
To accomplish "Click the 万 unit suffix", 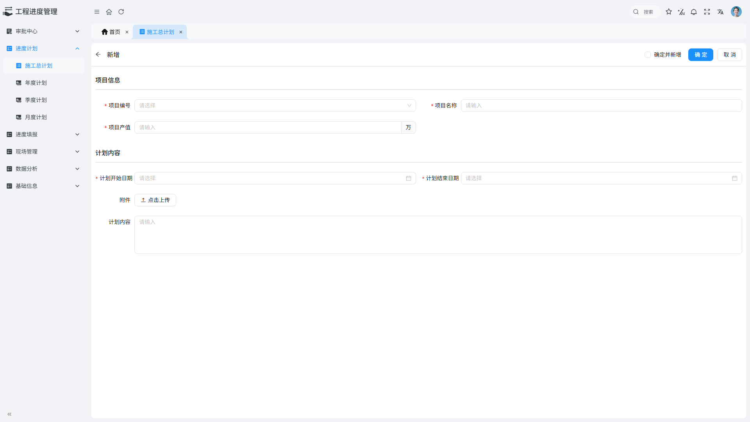I will [x=408, y=127].
